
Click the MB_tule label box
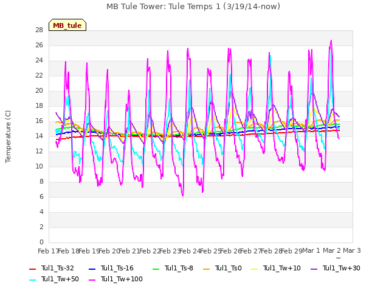pos(67,25)
